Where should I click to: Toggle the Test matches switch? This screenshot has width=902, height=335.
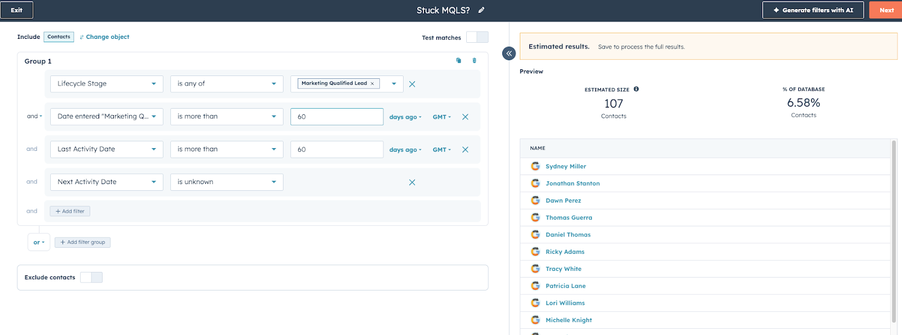(477, 37)
